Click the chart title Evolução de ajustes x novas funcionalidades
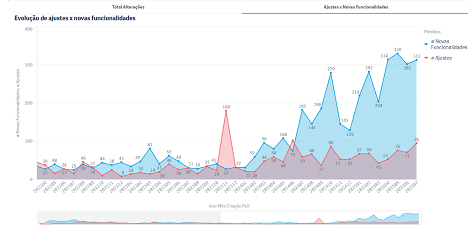Screen dimensions: 468x229 (75, 19)
